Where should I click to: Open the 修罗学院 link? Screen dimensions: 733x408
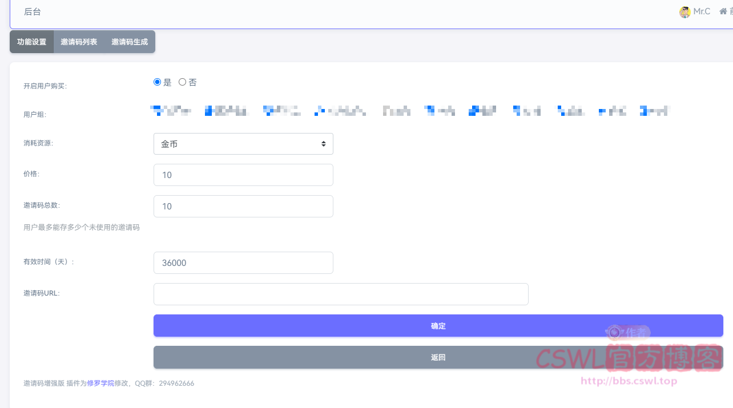100,383
